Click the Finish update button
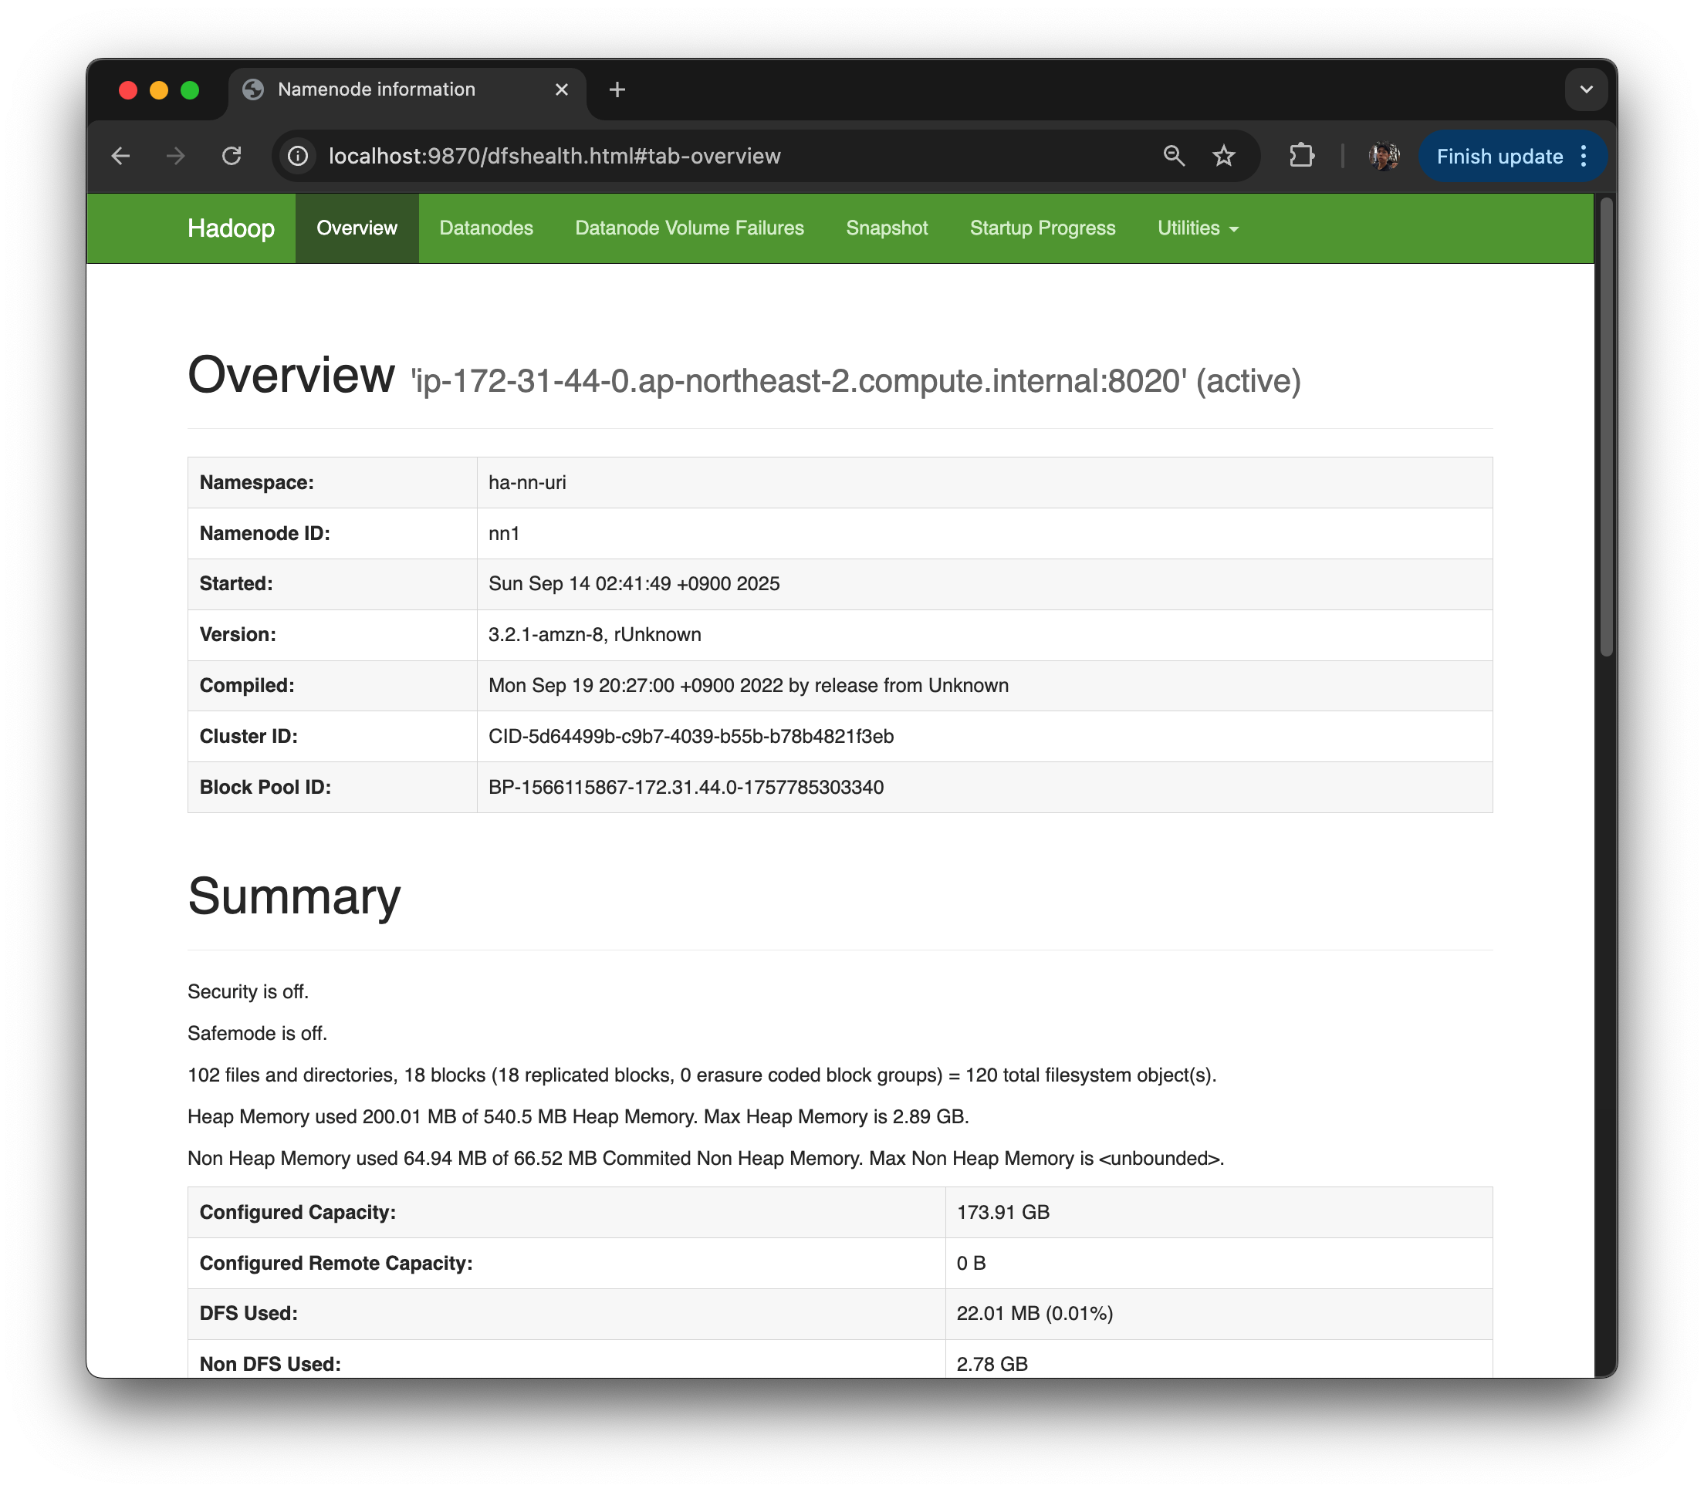 click(x=1498, y=157)
